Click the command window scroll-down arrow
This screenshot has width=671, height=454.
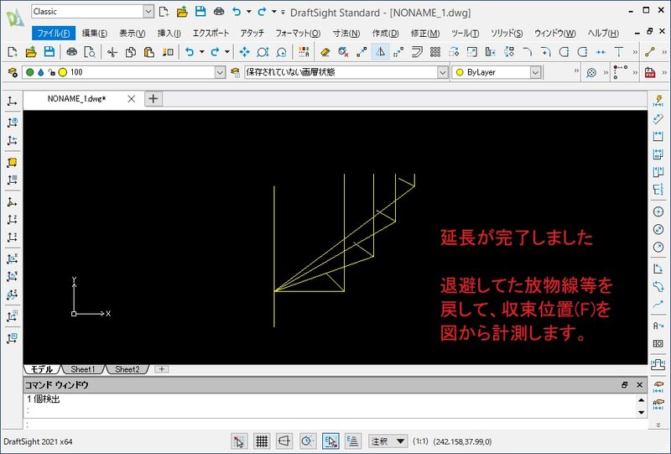pyautogui.click(x=641, y=412)
